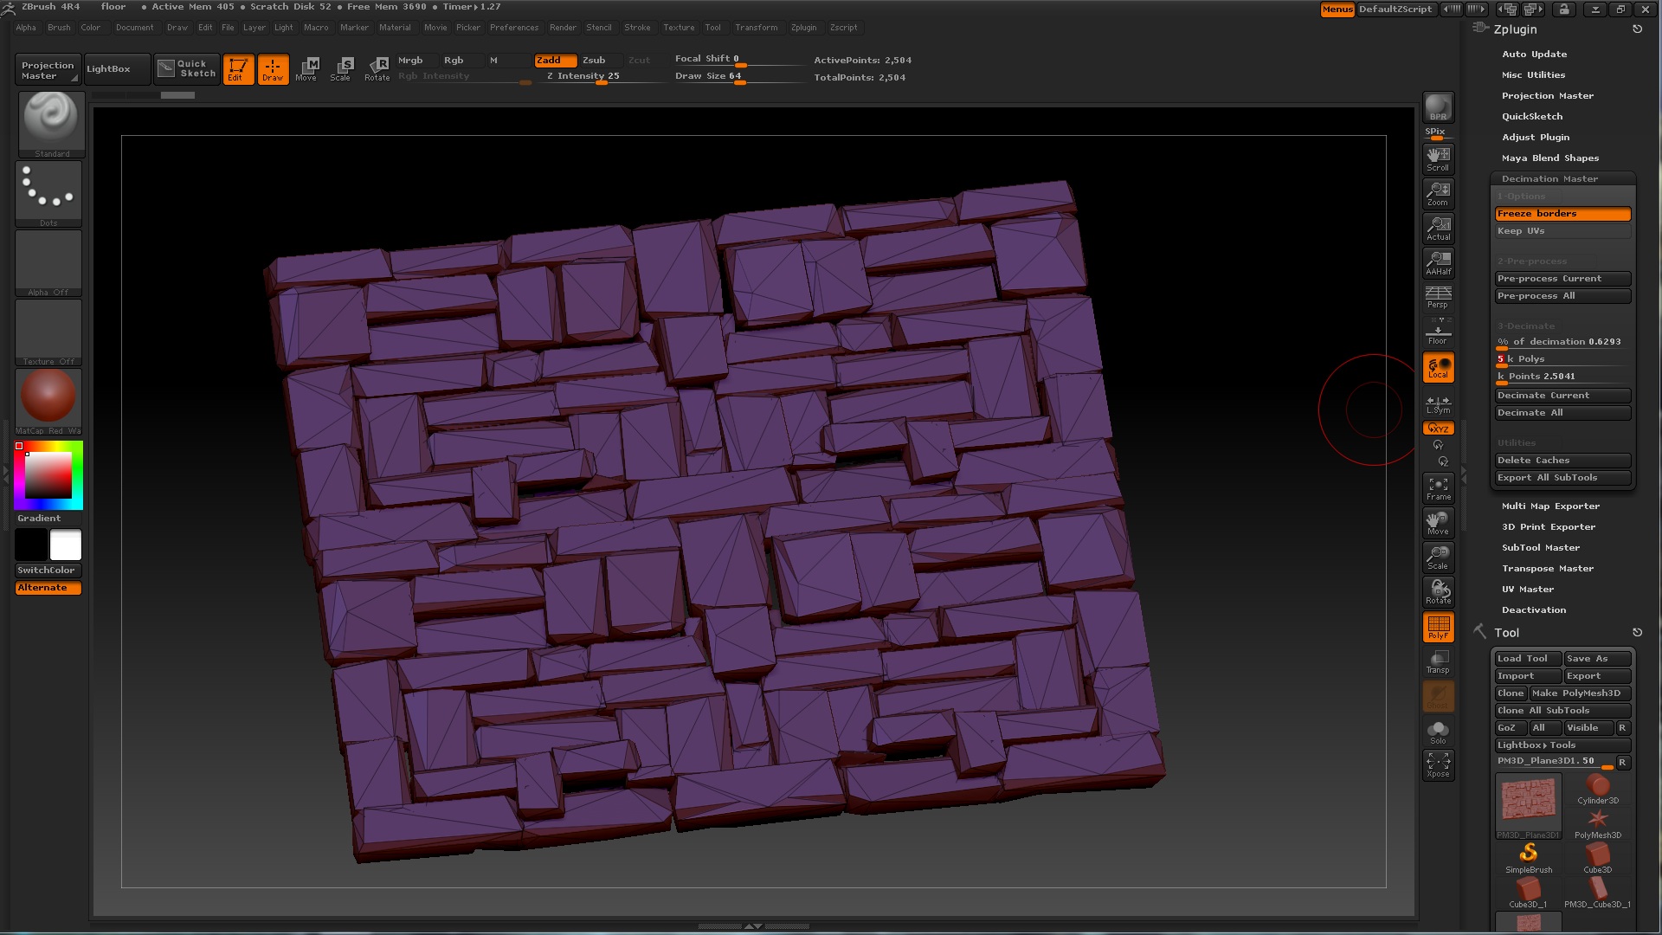Image resolution: width=1662 pixels, height=935 pixels.
Task: Activate the Xpose icon
Action: (1438, 764)
